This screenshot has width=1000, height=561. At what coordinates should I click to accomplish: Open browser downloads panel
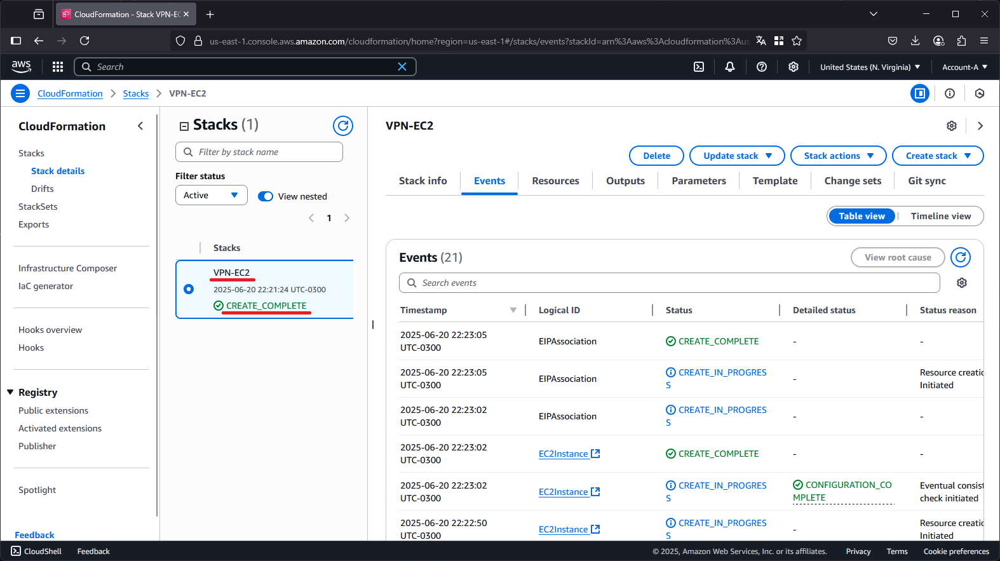(916, 41)
